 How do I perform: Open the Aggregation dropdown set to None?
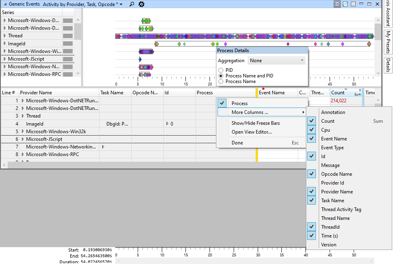click(277, 60)
